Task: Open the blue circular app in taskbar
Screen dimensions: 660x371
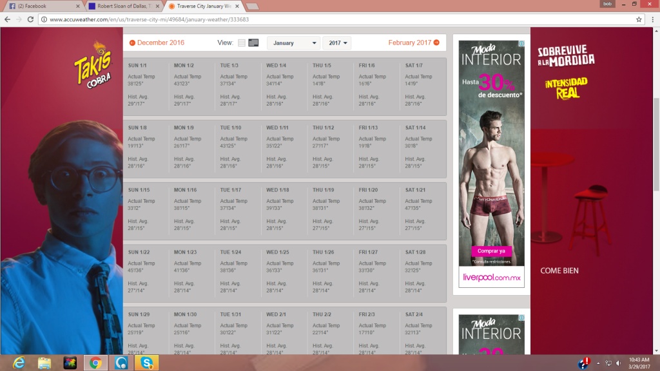Action: (121, 363)
